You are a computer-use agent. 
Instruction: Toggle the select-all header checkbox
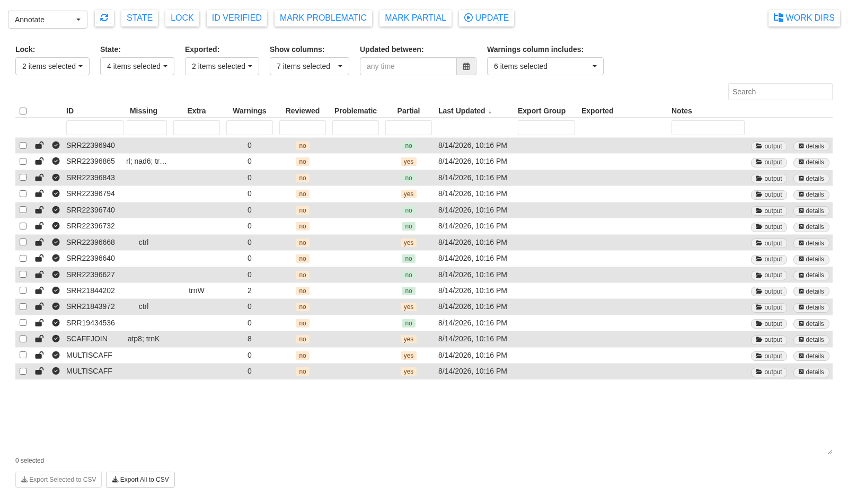click(x=23, y=111)
